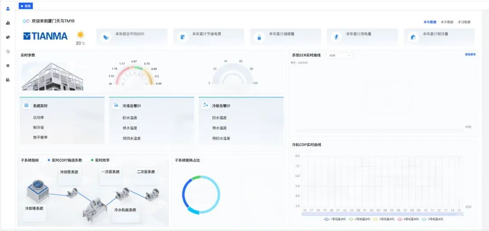Switch to 本月数据 tab
Screen dimensions: 489x231
447,22
